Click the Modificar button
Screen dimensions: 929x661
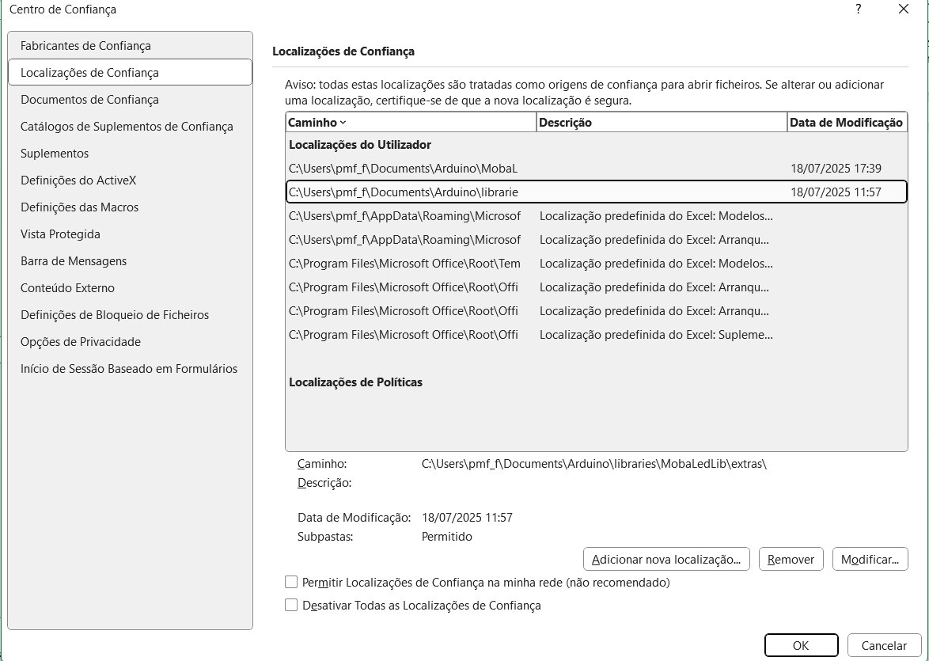coord(870,559)
